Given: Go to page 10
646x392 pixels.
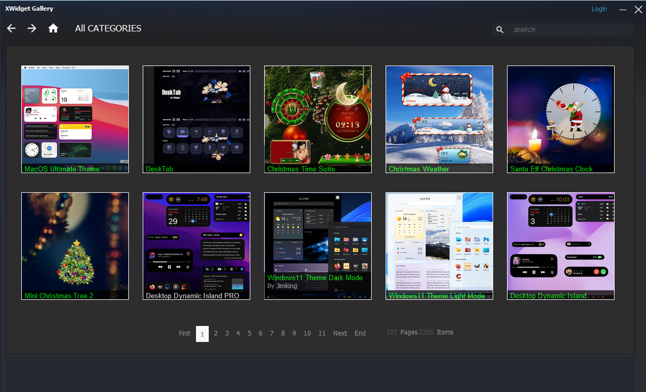Looking at the screenshot, I should [307, 333].
